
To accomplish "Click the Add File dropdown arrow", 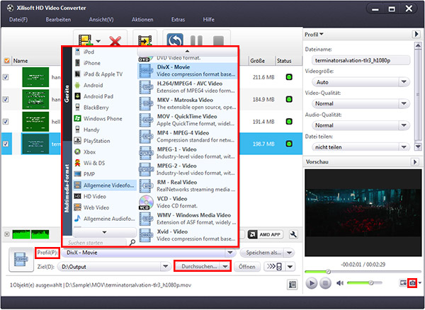I will click(x=98, y=41).
